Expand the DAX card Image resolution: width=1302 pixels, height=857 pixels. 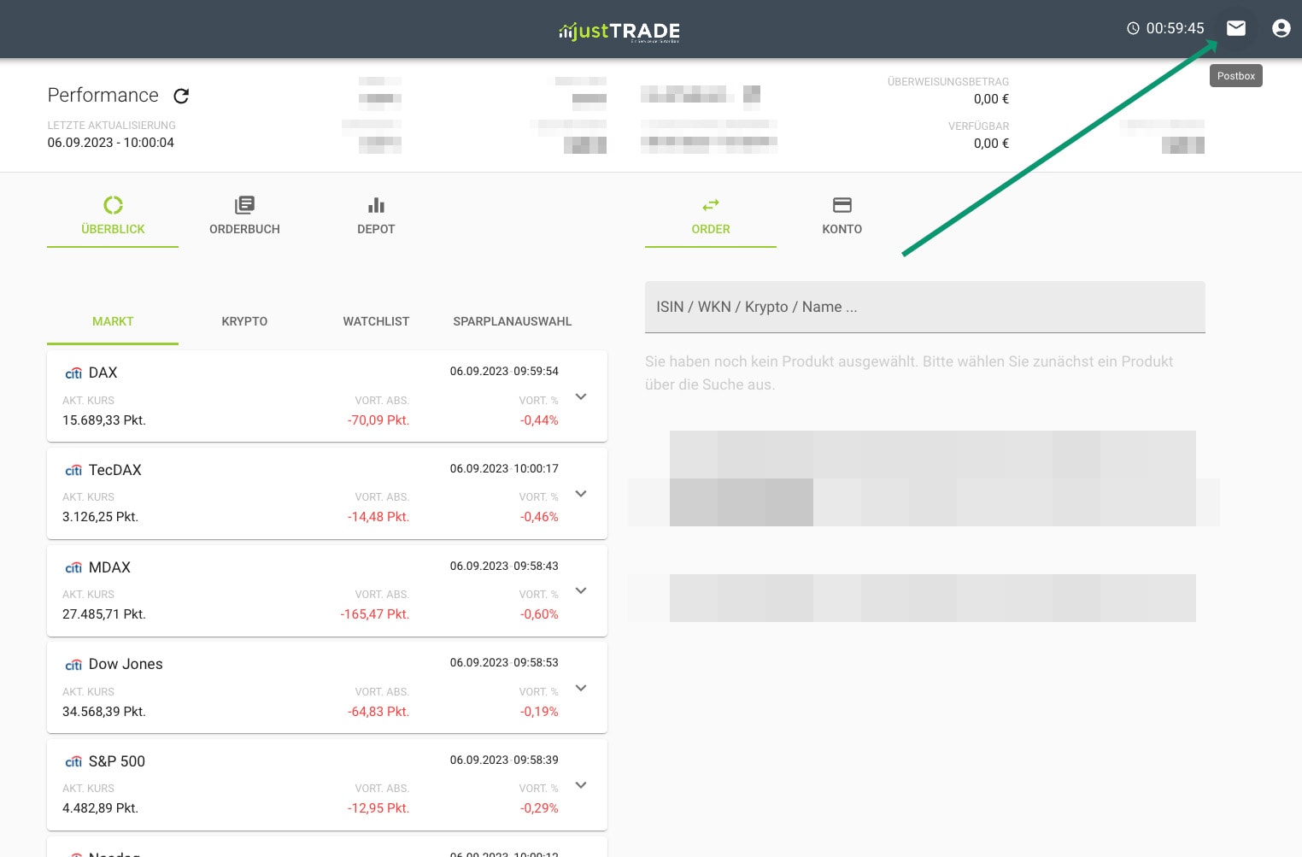581,396
